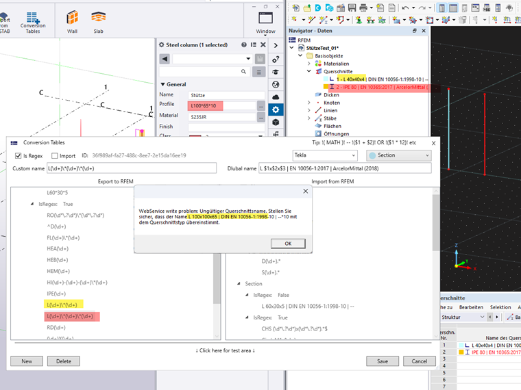
Task: Expand the Materialien tree node
Action: point(308,64)
